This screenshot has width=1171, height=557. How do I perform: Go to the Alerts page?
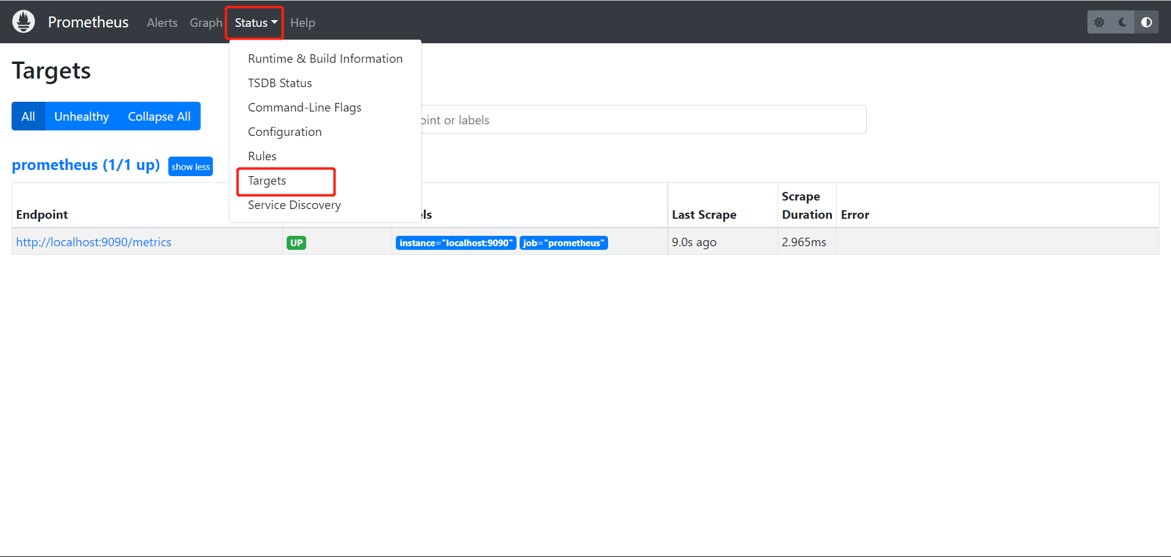pyautogui.click(x=162, y=23)
